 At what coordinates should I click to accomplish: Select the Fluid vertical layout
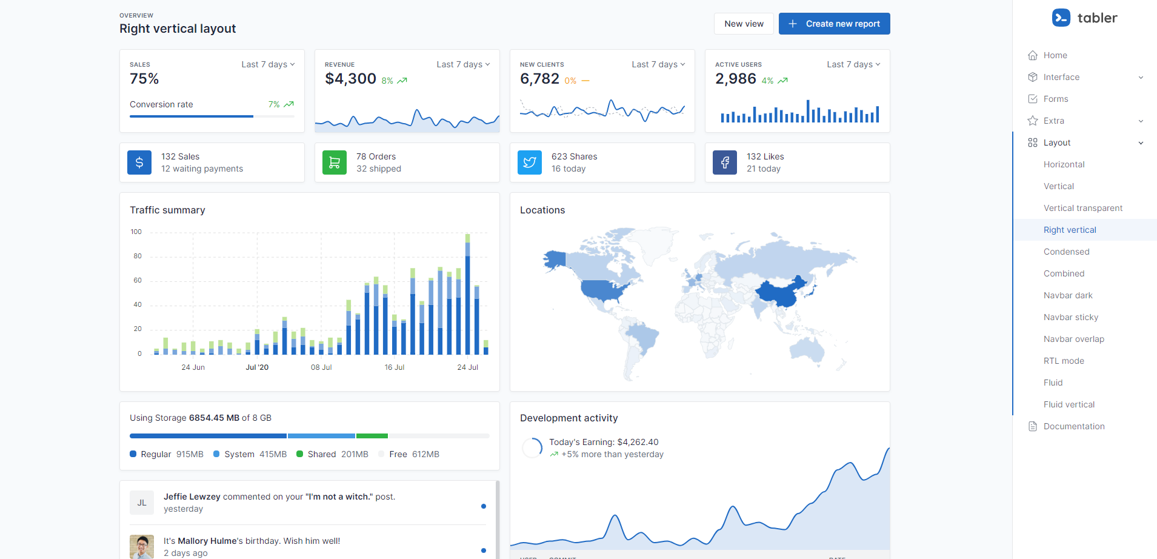[x=1085, y=404]
